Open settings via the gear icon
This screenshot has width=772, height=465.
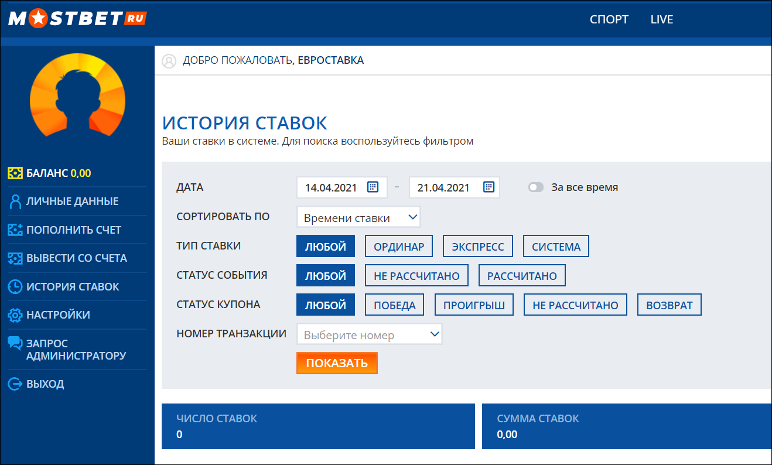tap(15, 315)
